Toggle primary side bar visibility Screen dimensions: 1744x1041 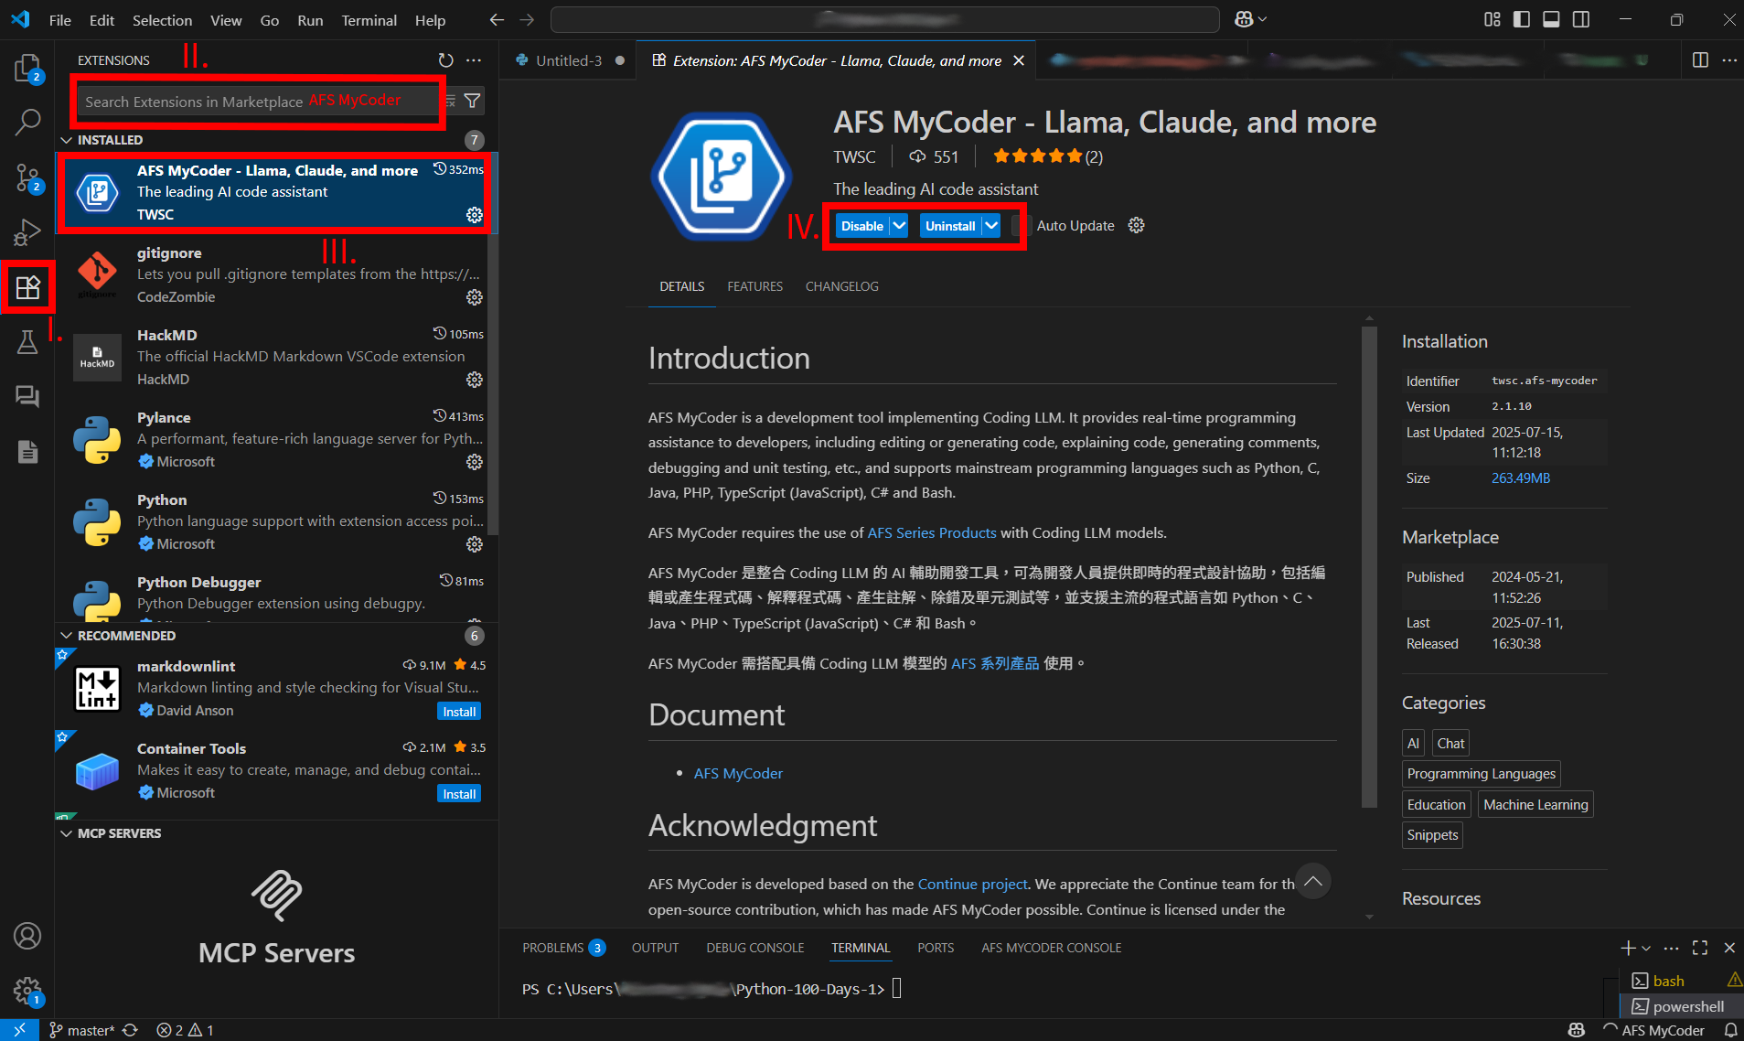point(1522,19)
